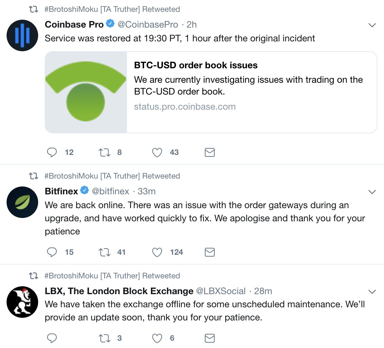Screen dimensions: 384x348
Task: Reply to the Coinbase Pro tweet
Action: tap(52, 152)
